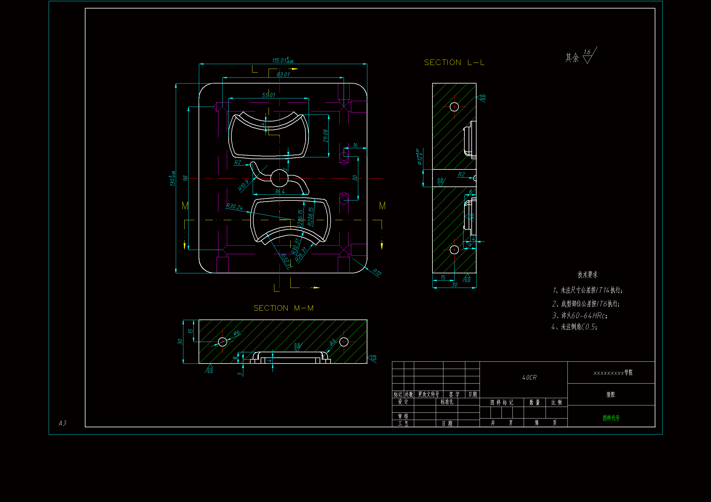
Task: Click the 40CR material text in title block
Action: (529, 377)
